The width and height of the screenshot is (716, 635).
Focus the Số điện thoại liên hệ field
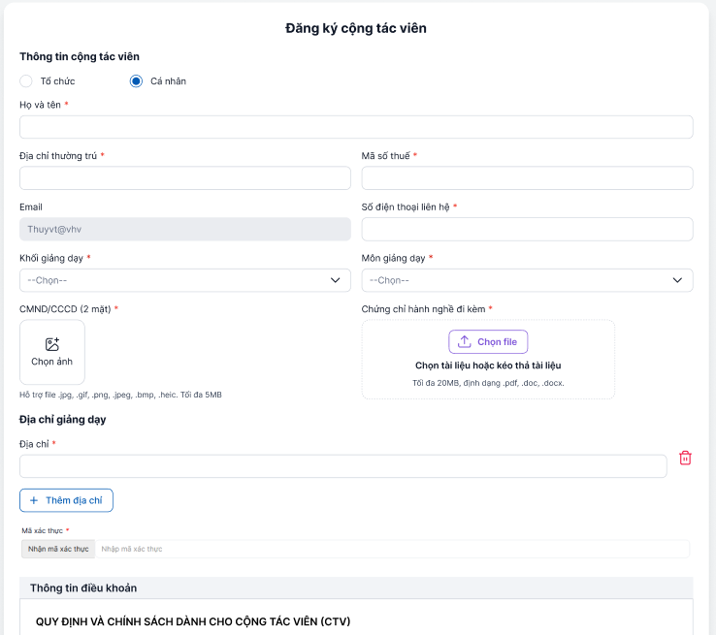pos(527,229)
